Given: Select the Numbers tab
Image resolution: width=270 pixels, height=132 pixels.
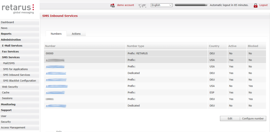Looking at the screenshot, I should [56, 34].
